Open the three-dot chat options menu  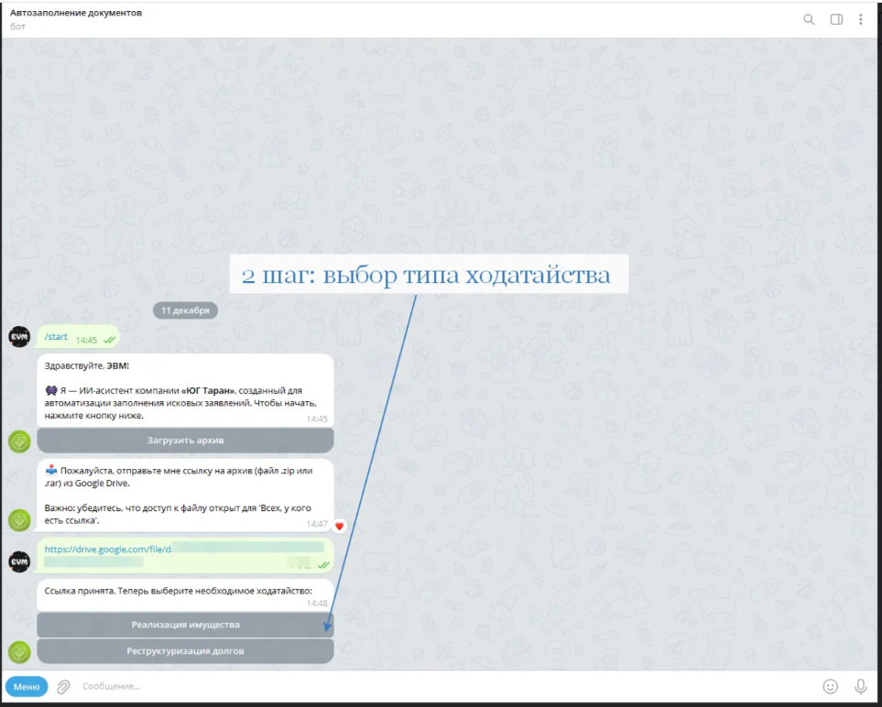[x=861, y=19]
